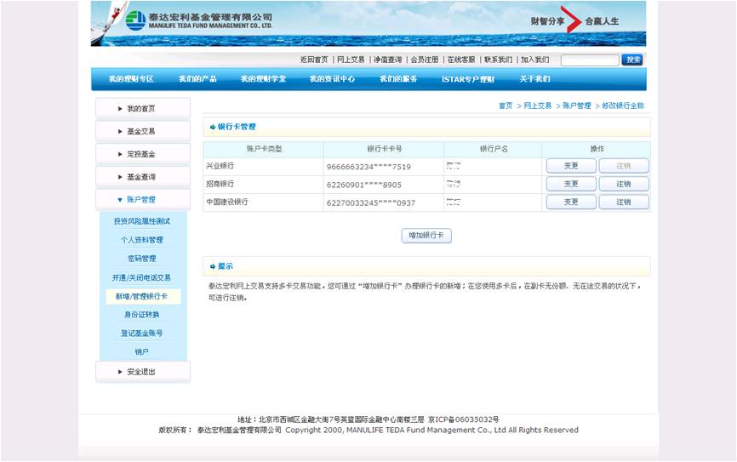Click the 搜索 search button
This screenshot has width=737, height=462.
click(x=632, y=60)
